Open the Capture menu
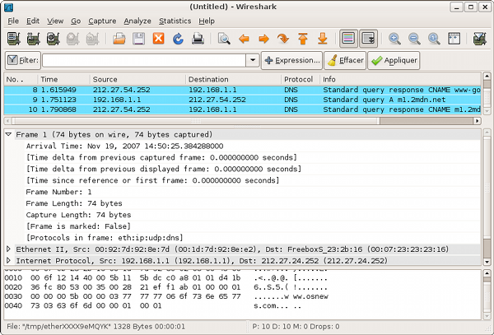The width and height of the screenshot is (494, 335). 102,21
